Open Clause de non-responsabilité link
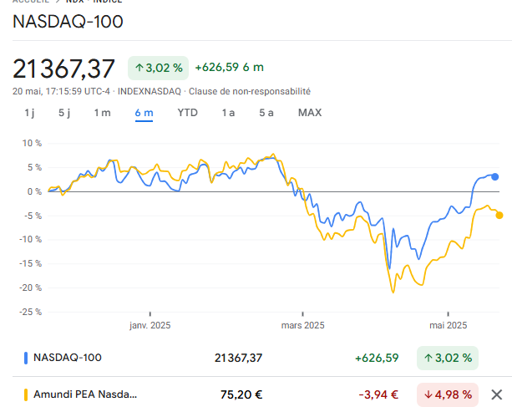The height and width of the screenshot is (407, 512). [250, 91]
